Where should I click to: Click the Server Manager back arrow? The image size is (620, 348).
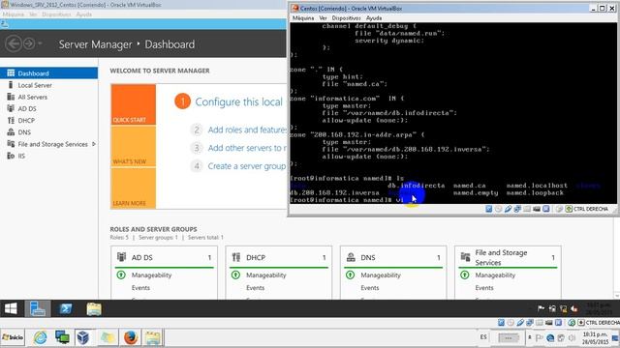pyautogui.click(x=14, y=43)
